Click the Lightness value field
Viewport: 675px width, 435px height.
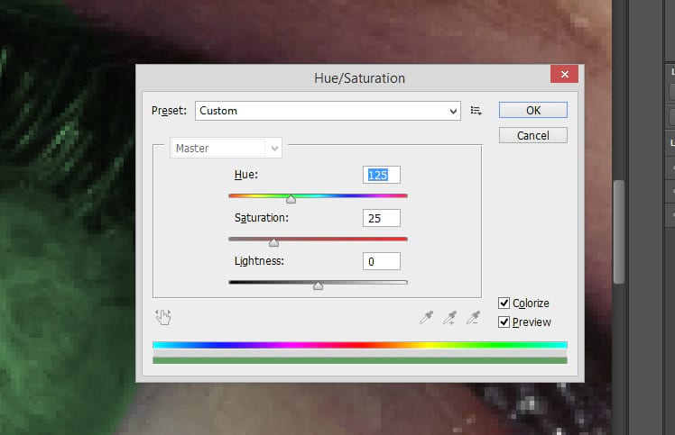coord(382,261)
